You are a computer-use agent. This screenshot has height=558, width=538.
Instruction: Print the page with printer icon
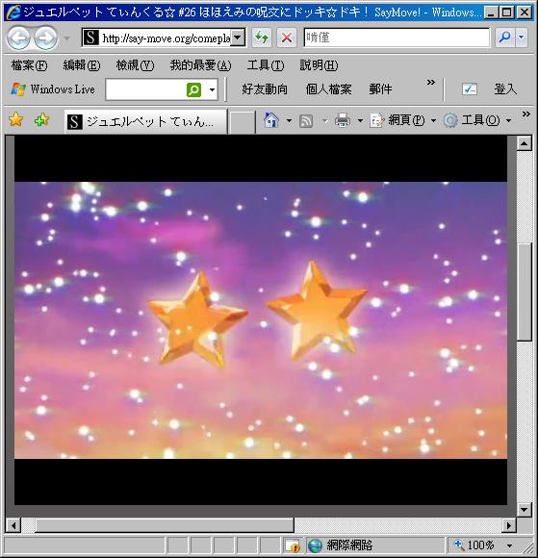click(x=343, y=120)
